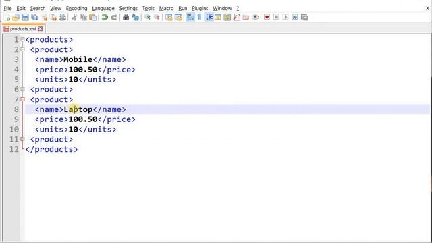Open the Replace dialog from the toolbar
The width and height of the screenshot is (432, 243).
[x=135, y=18]
